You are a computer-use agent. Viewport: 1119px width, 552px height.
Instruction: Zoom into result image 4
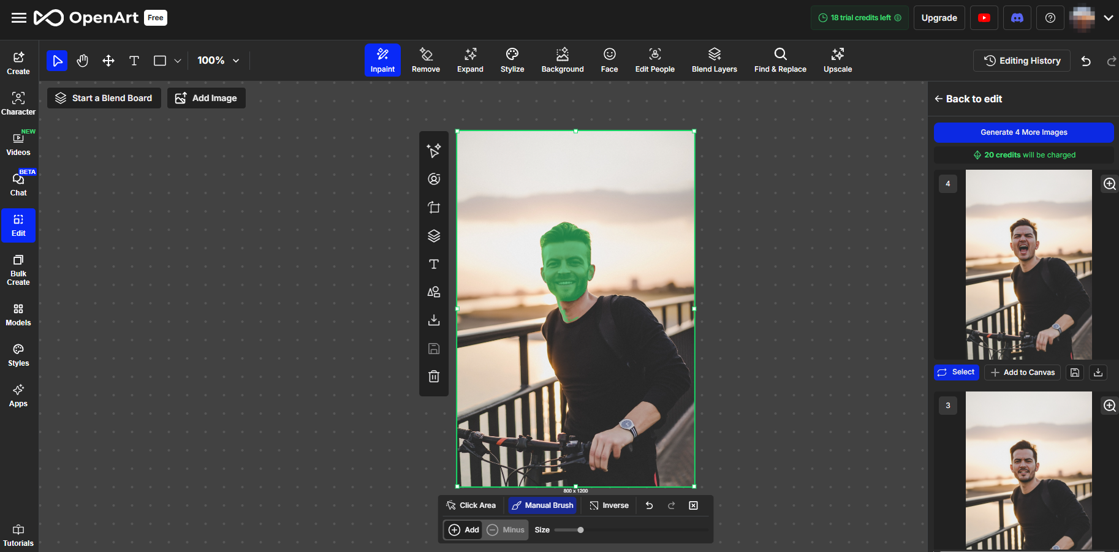tap(1109, 184)
